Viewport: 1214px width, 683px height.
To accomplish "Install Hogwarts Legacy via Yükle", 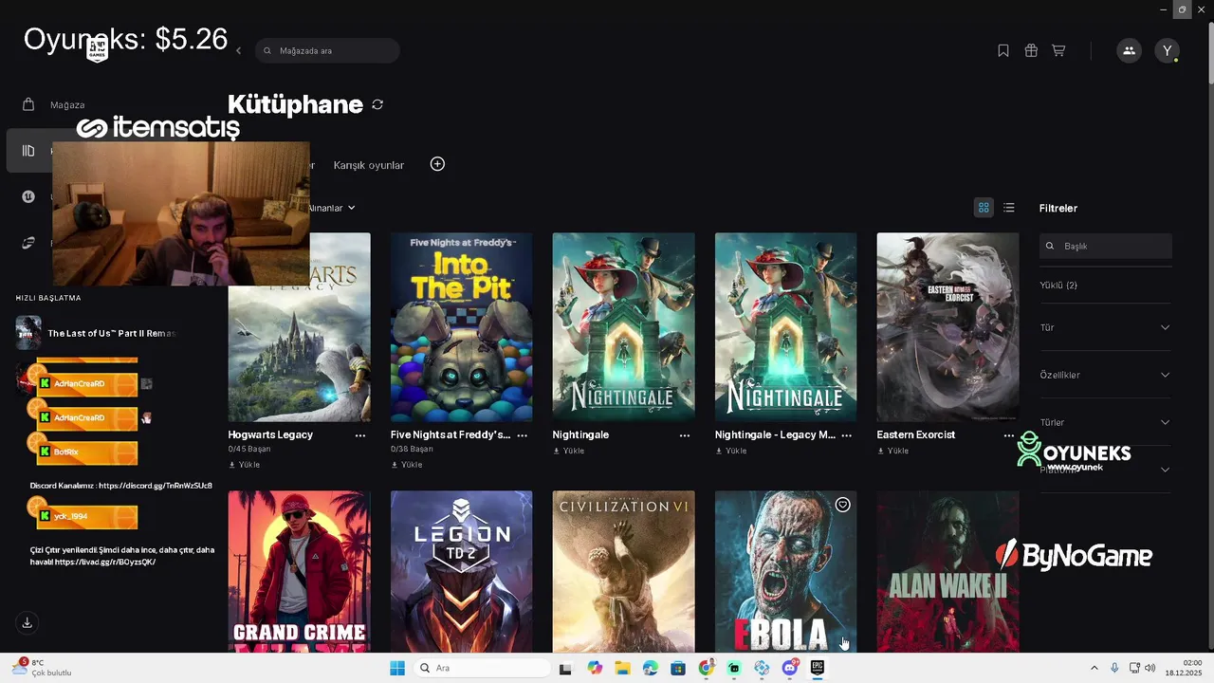I will point(245,465).
